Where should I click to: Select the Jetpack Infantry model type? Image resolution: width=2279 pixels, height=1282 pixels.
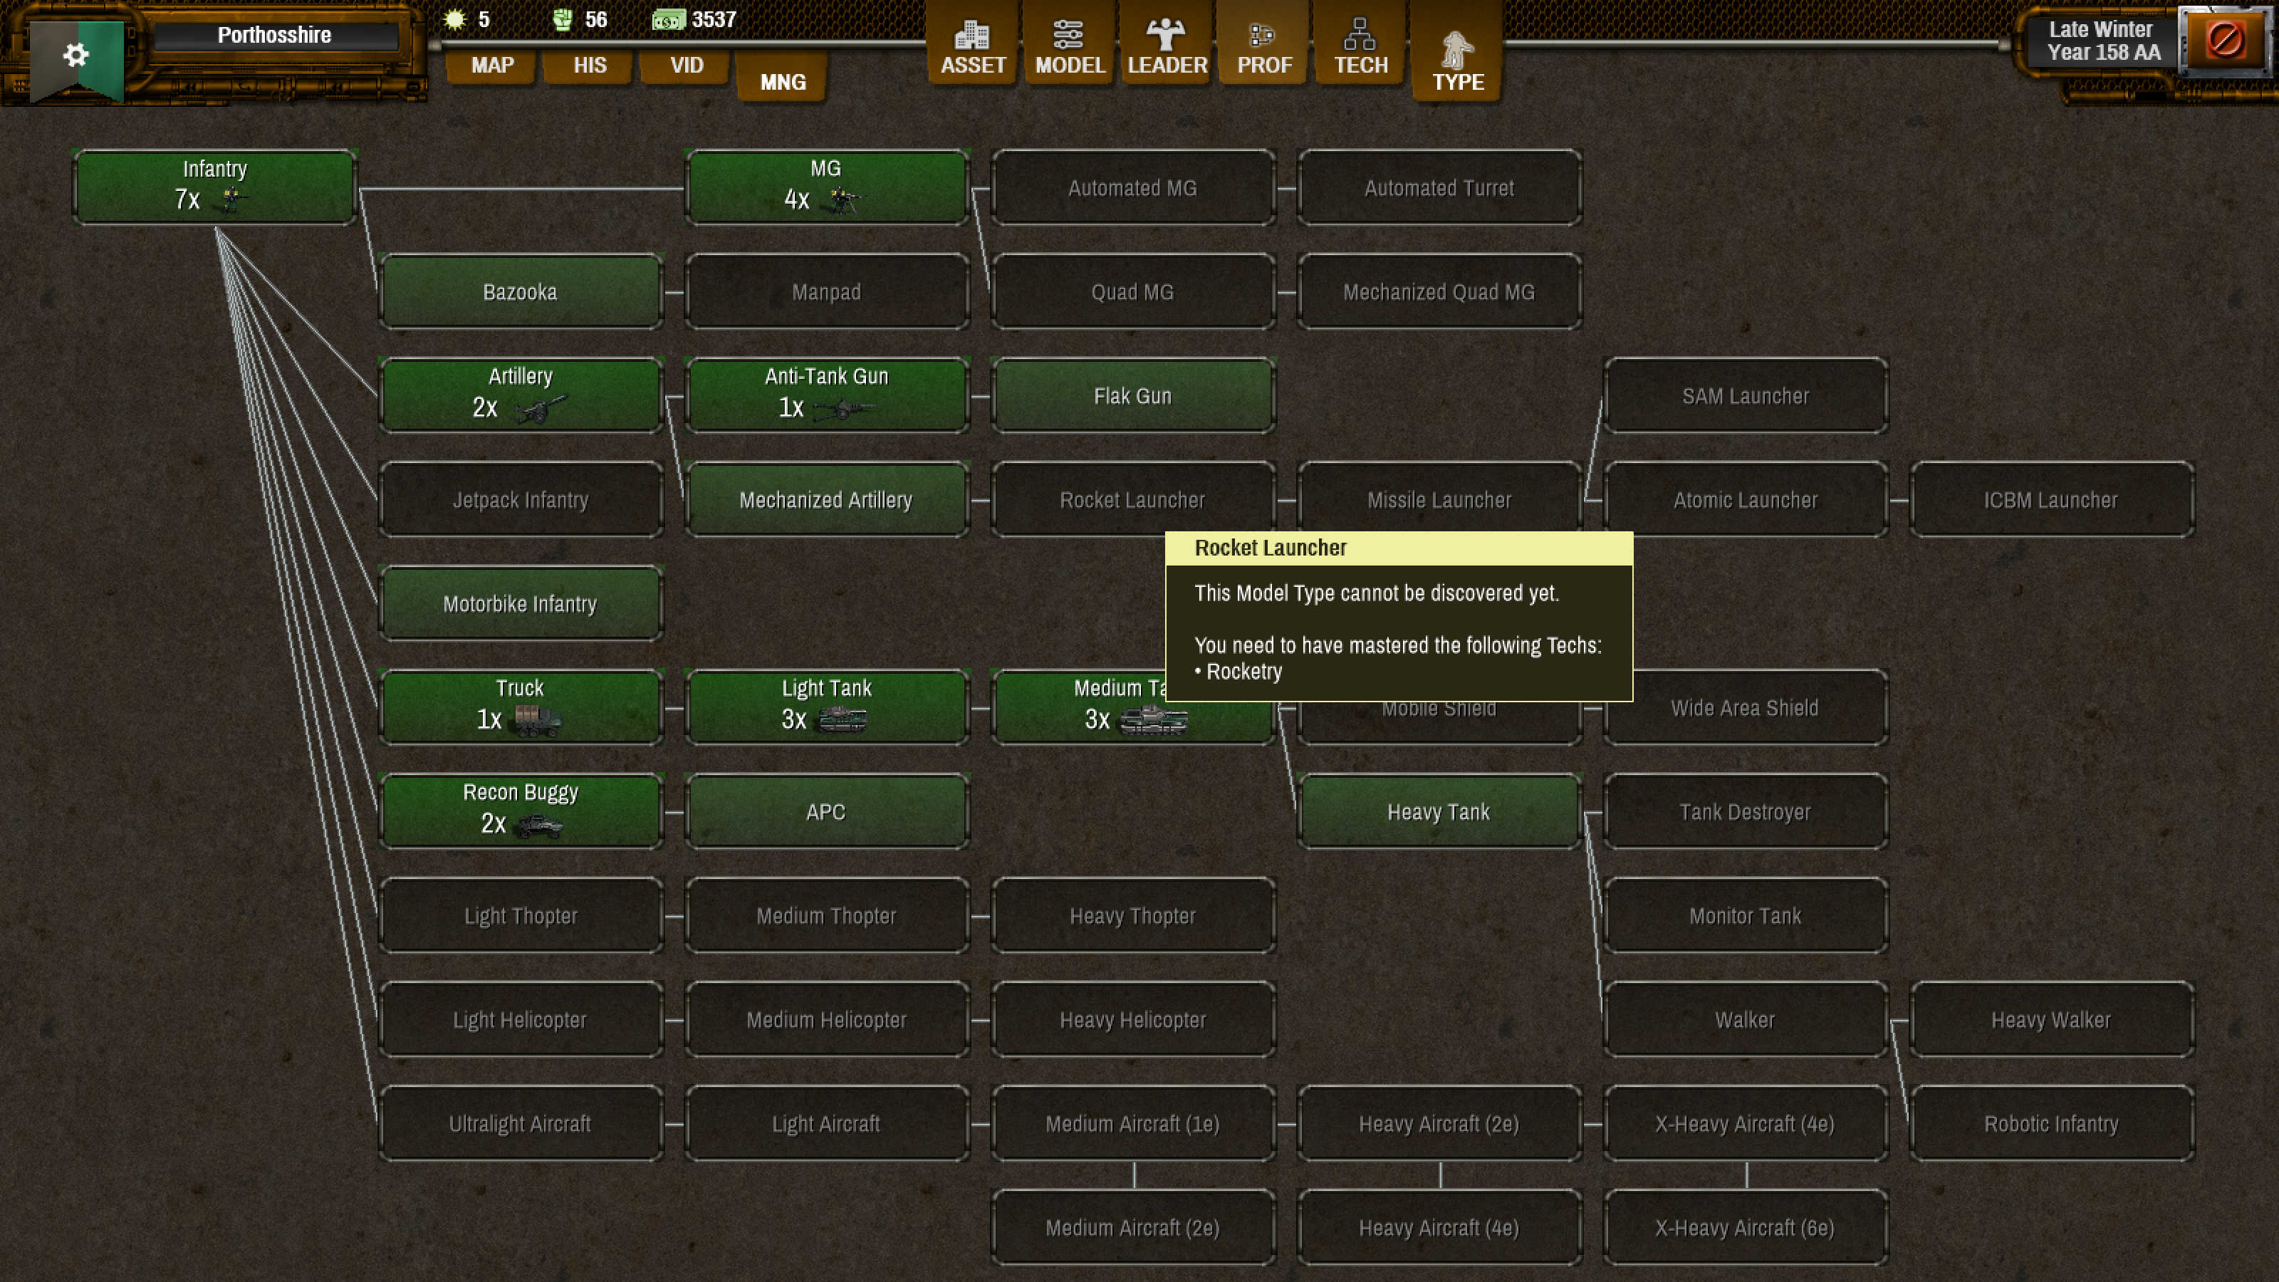520,499
